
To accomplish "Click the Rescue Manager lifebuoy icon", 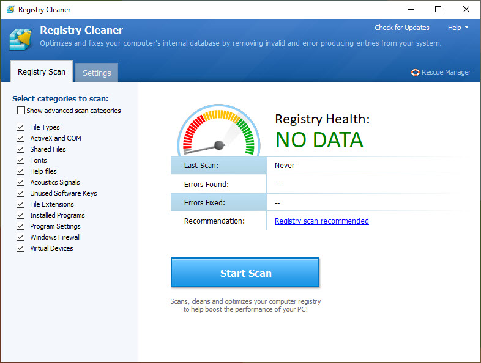I will click(415, 73).
